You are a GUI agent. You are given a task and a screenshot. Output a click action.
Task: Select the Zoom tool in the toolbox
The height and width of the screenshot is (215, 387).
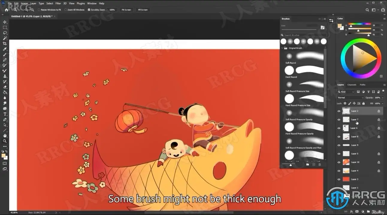click(5, 141)
